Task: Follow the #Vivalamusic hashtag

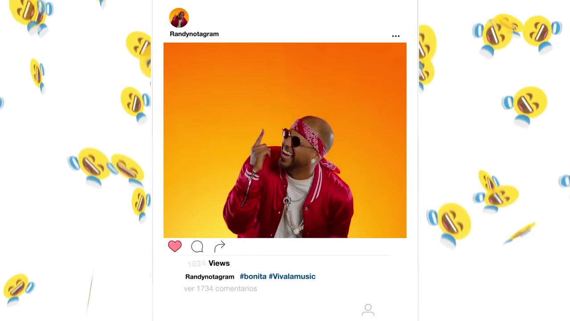Action: (x=292, y=276)
